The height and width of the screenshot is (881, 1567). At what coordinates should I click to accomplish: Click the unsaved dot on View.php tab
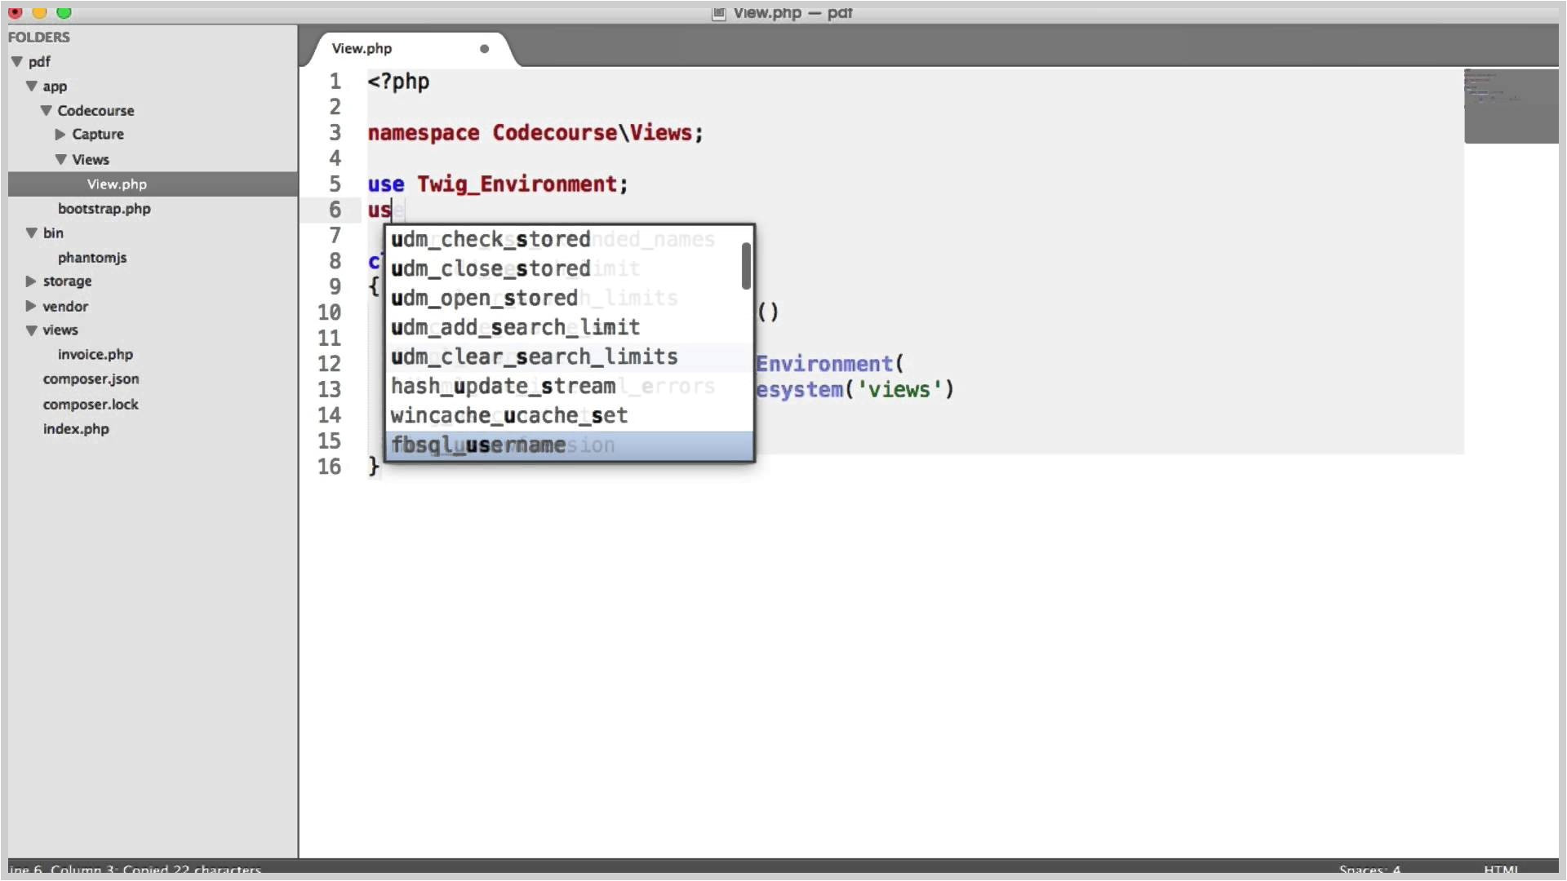(x=484, y=49)
